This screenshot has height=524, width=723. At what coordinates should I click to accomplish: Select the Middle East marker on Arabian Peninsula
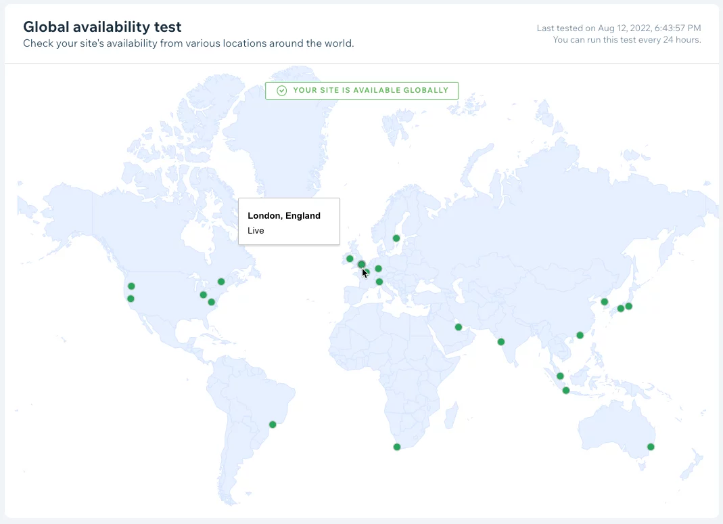(459, 327)
